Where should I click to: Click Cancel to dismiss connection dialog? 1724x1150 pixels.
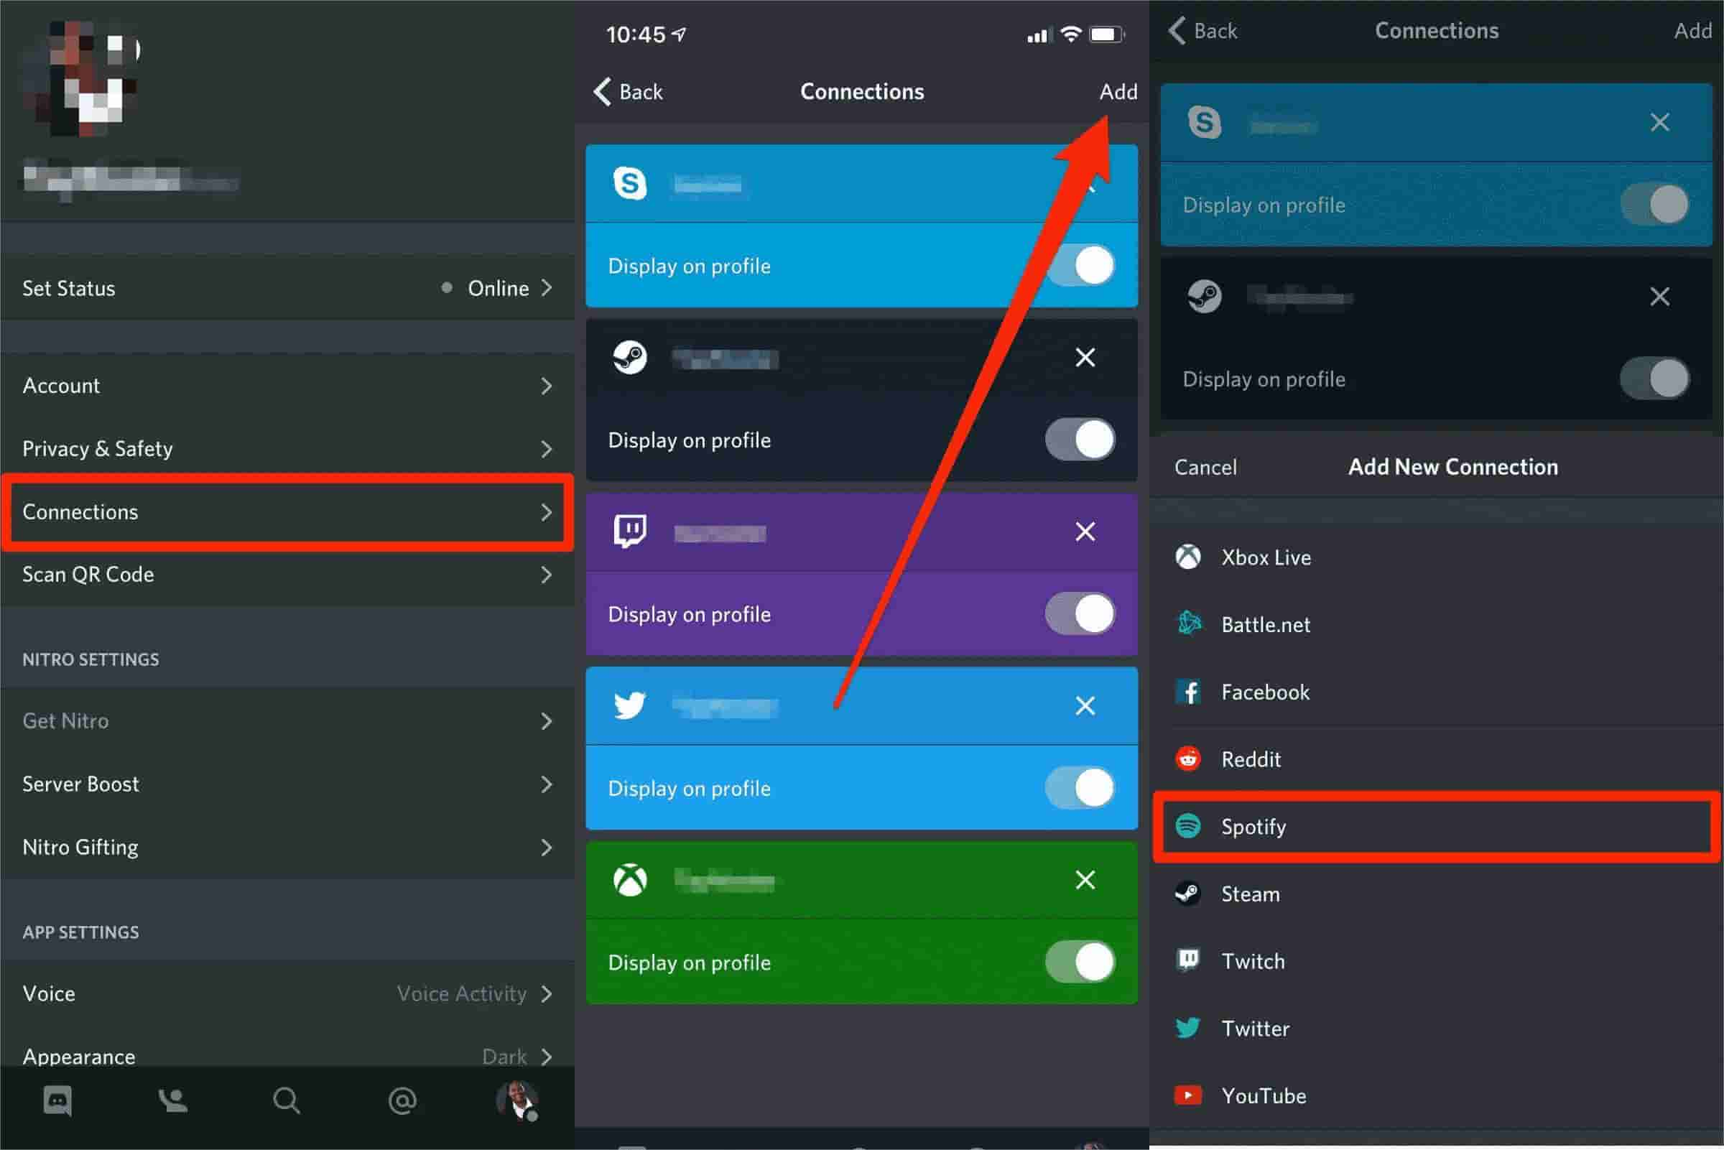(x=1205, y=465)
